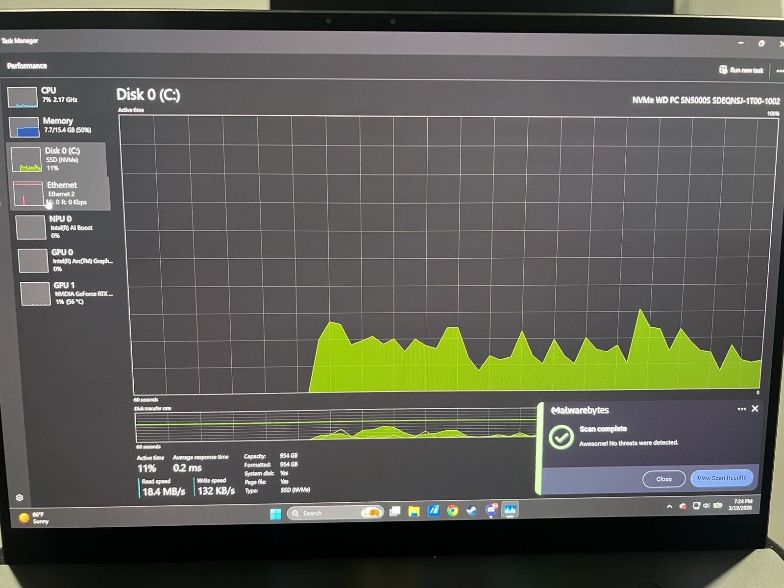Image resolution: width=784 pixels, height=588 pixels.
Task: Open the weather widget showing 86°F Sunny
Action: (34, 518)
